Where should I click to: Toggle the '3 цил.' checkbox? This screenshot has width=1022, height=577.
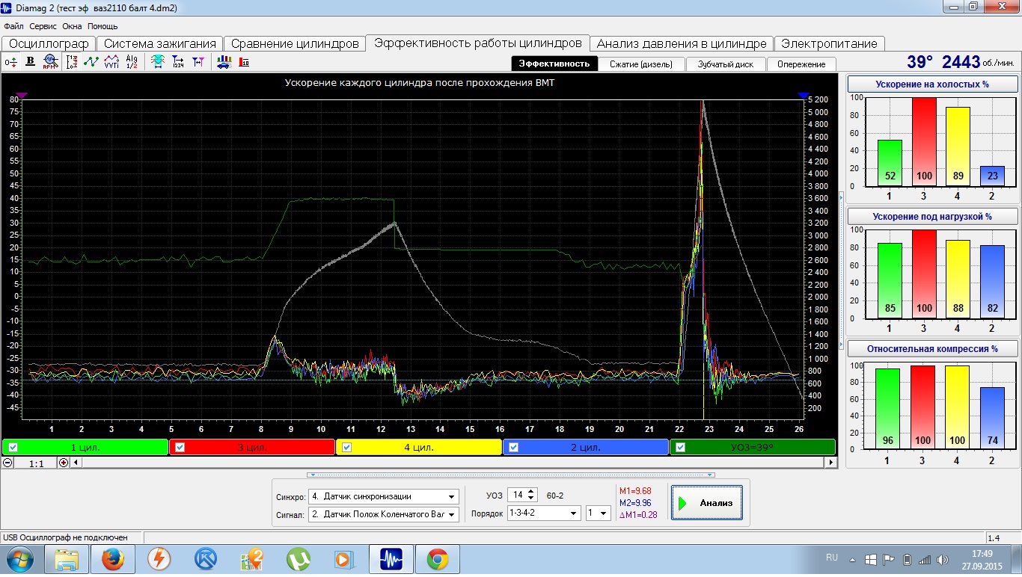180,448
